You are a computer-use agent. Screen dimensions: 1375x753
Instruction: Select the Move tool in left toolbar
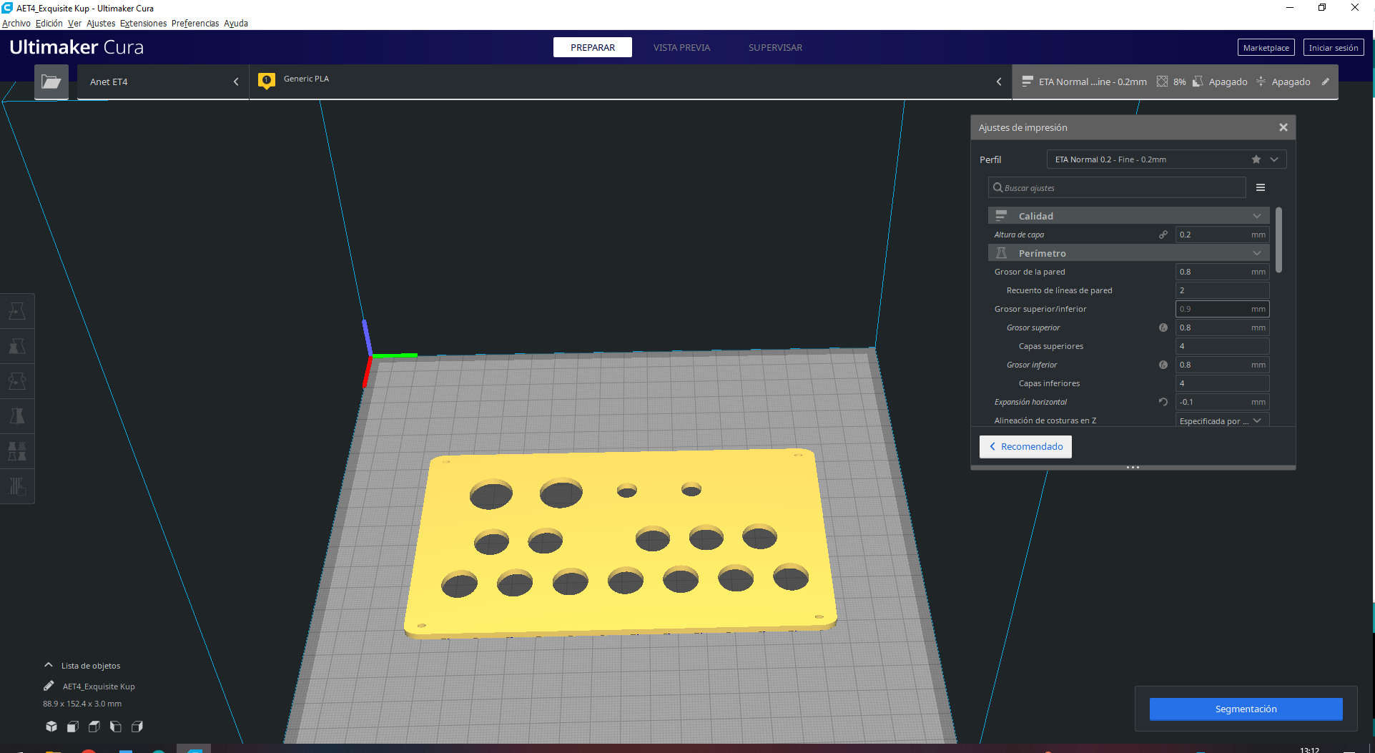pyautogui.click(x=17, y=311)
